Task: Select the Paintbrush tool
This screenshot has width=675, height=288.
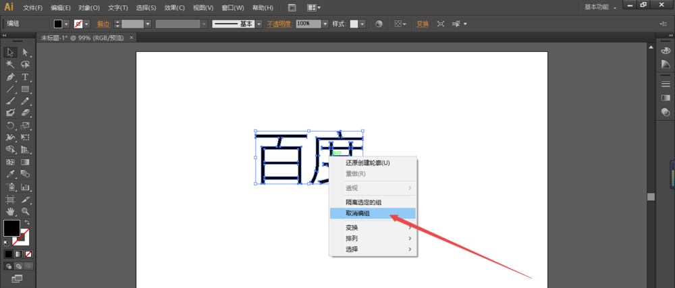Action: click(10, 101)
